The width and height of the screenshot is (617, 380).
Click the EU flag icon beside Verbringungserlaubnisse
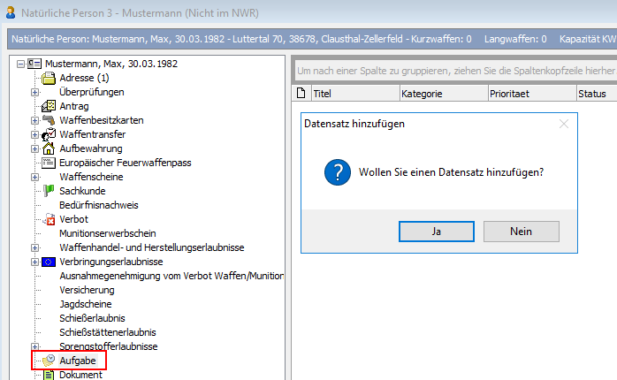pos(50,262)
